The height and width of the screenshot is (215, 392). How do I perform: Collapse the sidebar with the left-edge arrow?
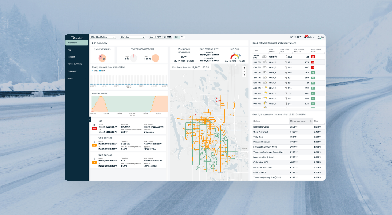coord(90,120)
